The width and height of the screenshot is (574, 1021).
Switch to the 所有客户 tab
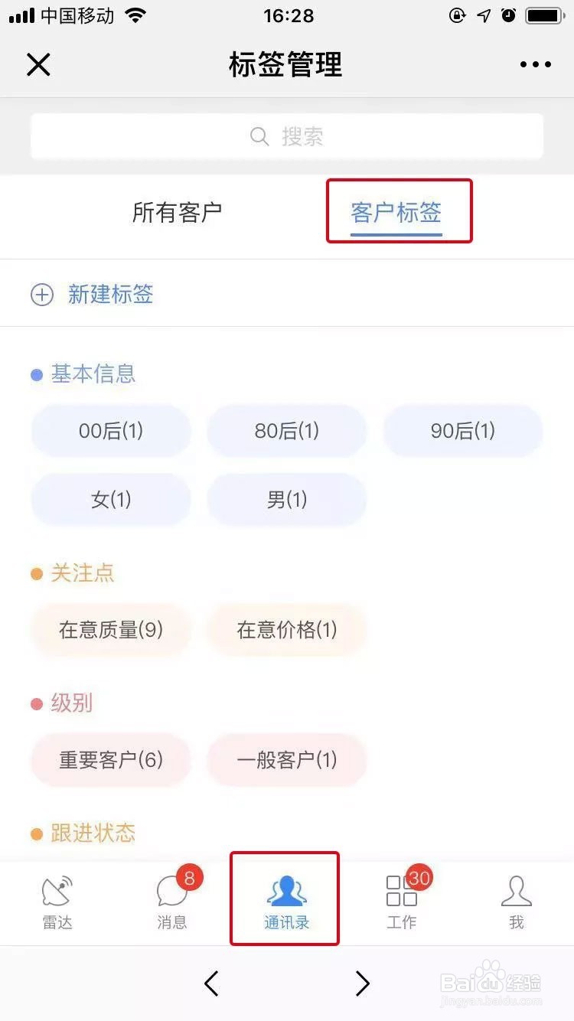(x=177, y=213)
